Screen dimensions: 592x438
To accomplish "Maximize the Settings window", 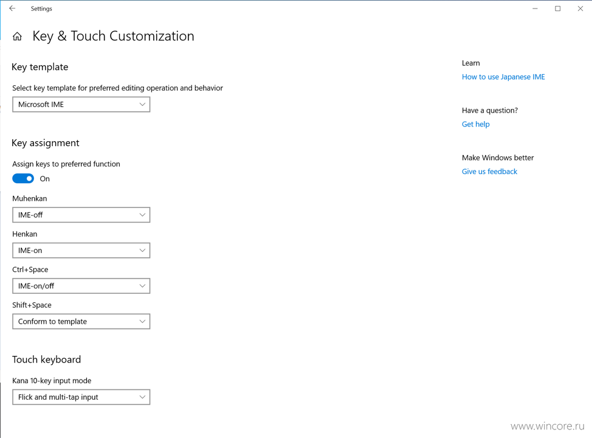I will (557, 9).
